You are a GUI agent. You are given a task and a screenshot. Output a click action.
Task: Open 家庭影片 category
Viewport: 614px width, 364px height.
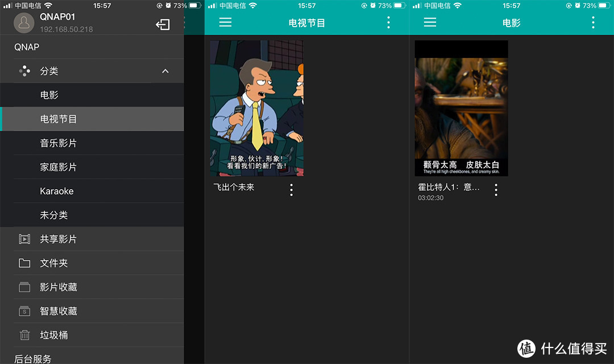[x=92, y=167]
